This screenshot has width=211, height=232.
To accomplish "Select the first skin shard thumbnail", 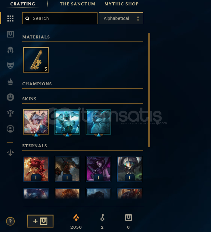I will [x=36, y=122].
